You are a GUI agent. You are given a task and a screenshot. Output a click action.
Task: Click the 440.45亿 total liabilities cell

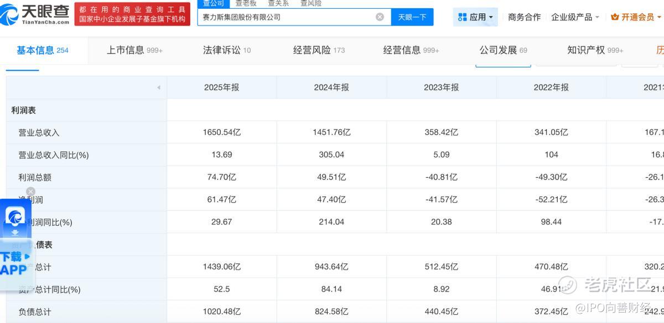(442, 312)
